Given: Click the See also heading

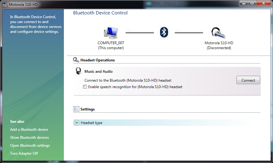Looking at the screenshot, I should pos(17,122).
